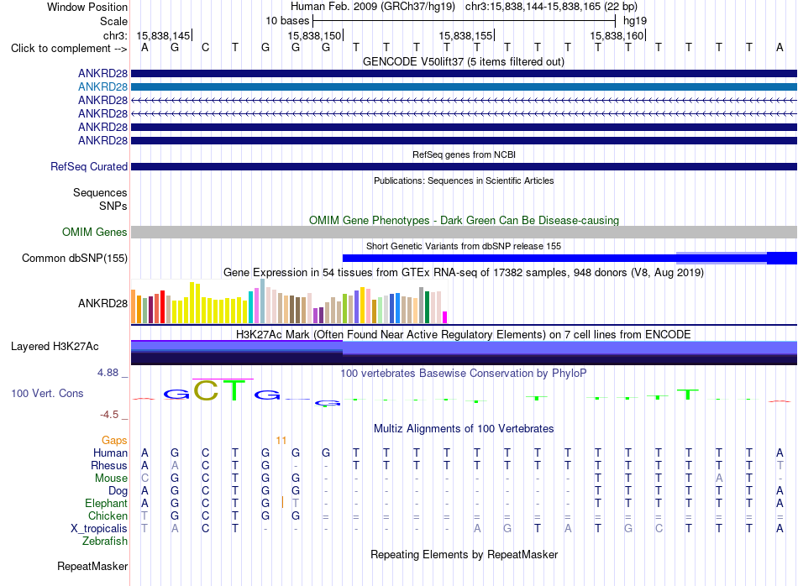Screen dimensions: 798x586
Task: Click the 100 Vert. Cons label
Action: 47,393
